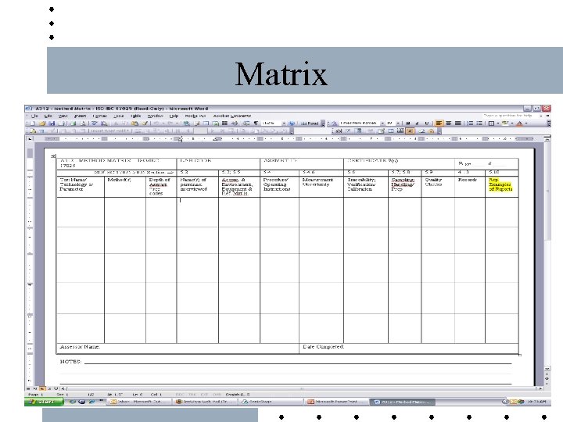Image resolution: width=563 pixels, height=422 pixels.
Task: Click the Draw Table icon in Forms toolbar
Action: pos(381,131)
